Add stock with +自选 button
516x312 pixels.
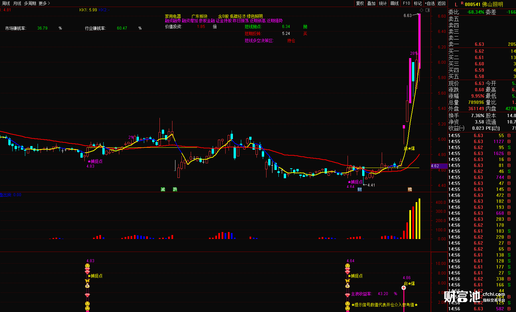[430, 3]
